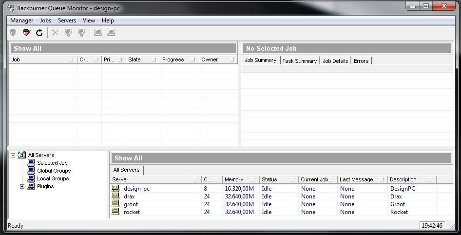The width and height of the screenshot is (461, 235).
Task: Expand the Plugins tree node
Action: pos(22,186)
